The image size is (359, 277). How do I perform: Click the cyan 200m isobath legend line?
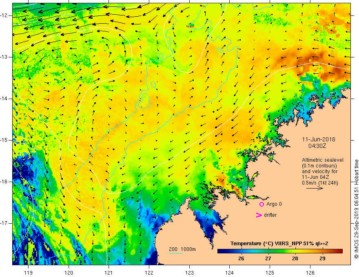[x=175, y=253]
